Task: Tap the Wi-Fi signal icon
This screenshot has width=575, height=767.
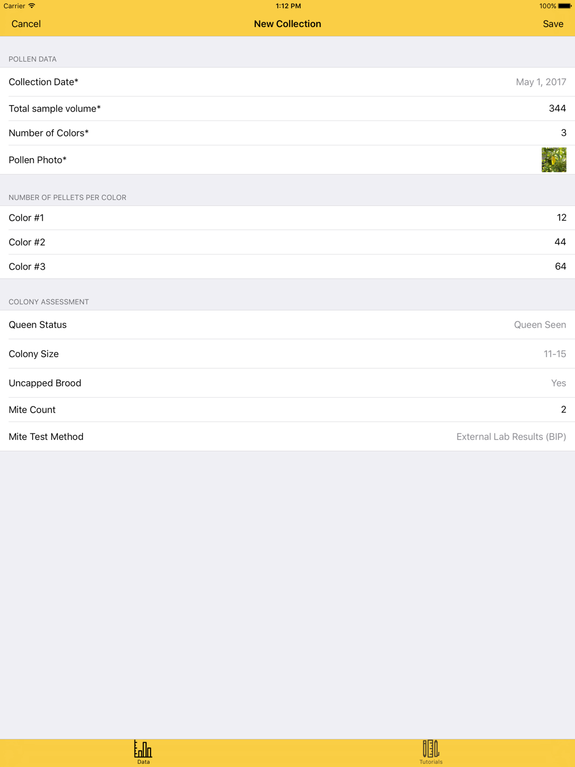Action: 32,6
